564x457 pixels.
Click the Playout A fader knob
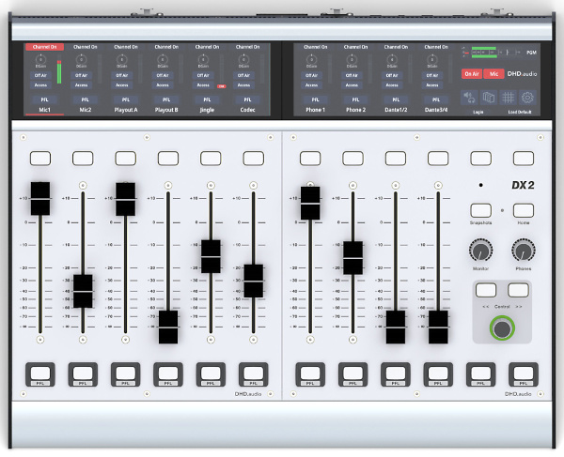coord(126,199)
